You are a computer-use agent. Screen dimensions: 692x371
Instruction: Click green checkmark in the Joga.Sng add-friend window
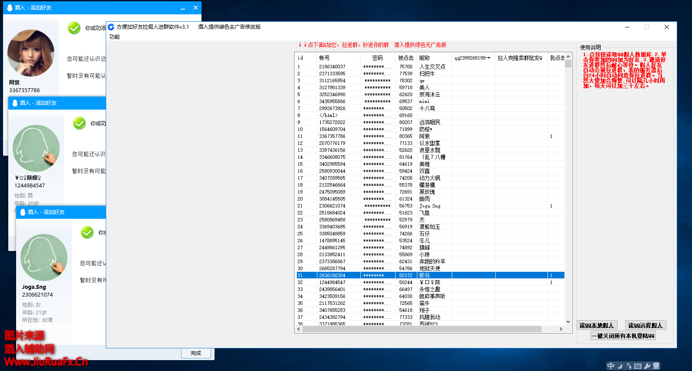(x=87, y=232)
